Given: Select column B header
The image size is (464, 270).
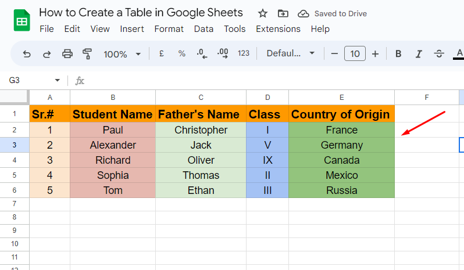Looking at the screenshot, I should pyautogui.click(x=113, y=98).
